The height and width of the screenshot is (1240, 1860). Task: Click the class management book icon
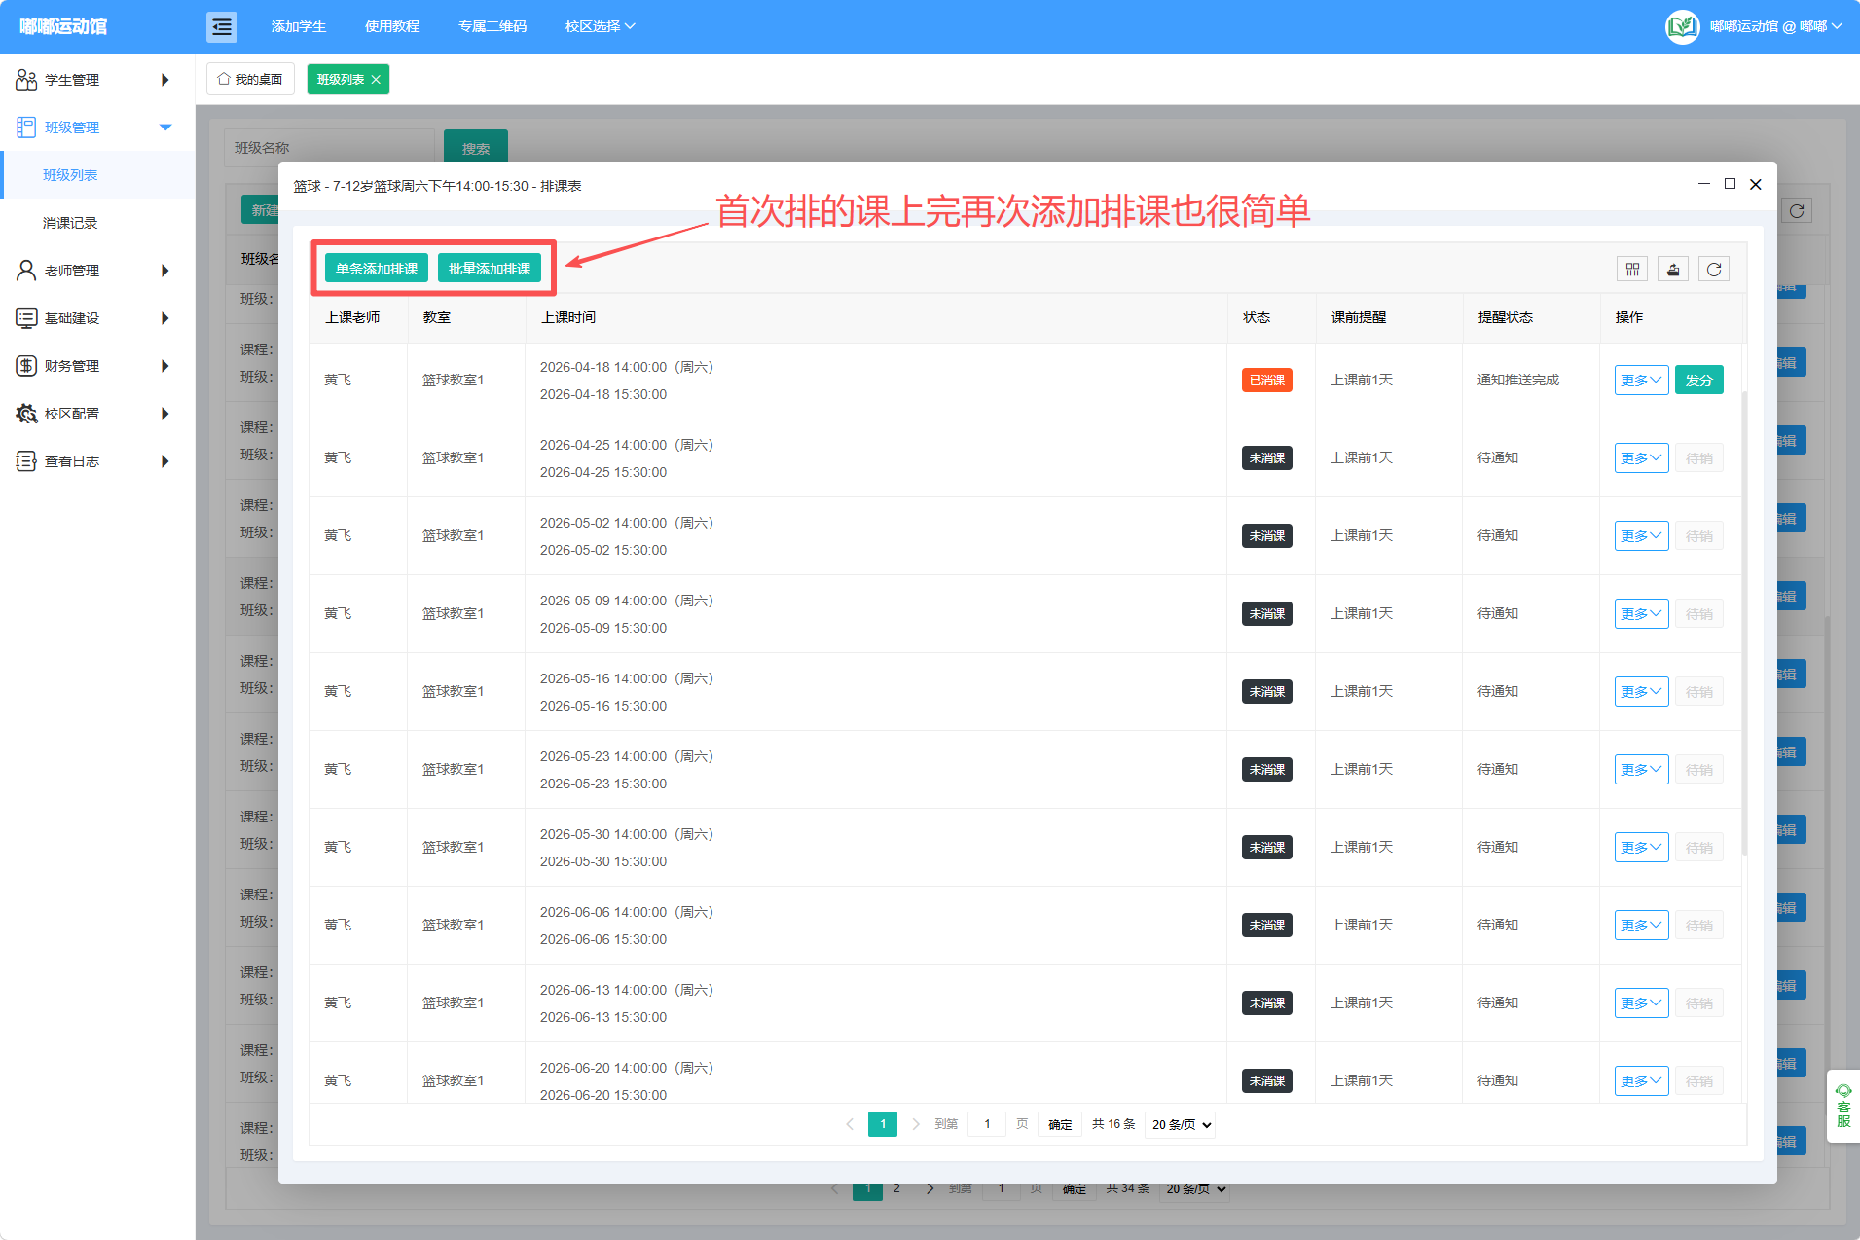pos(26,128)
